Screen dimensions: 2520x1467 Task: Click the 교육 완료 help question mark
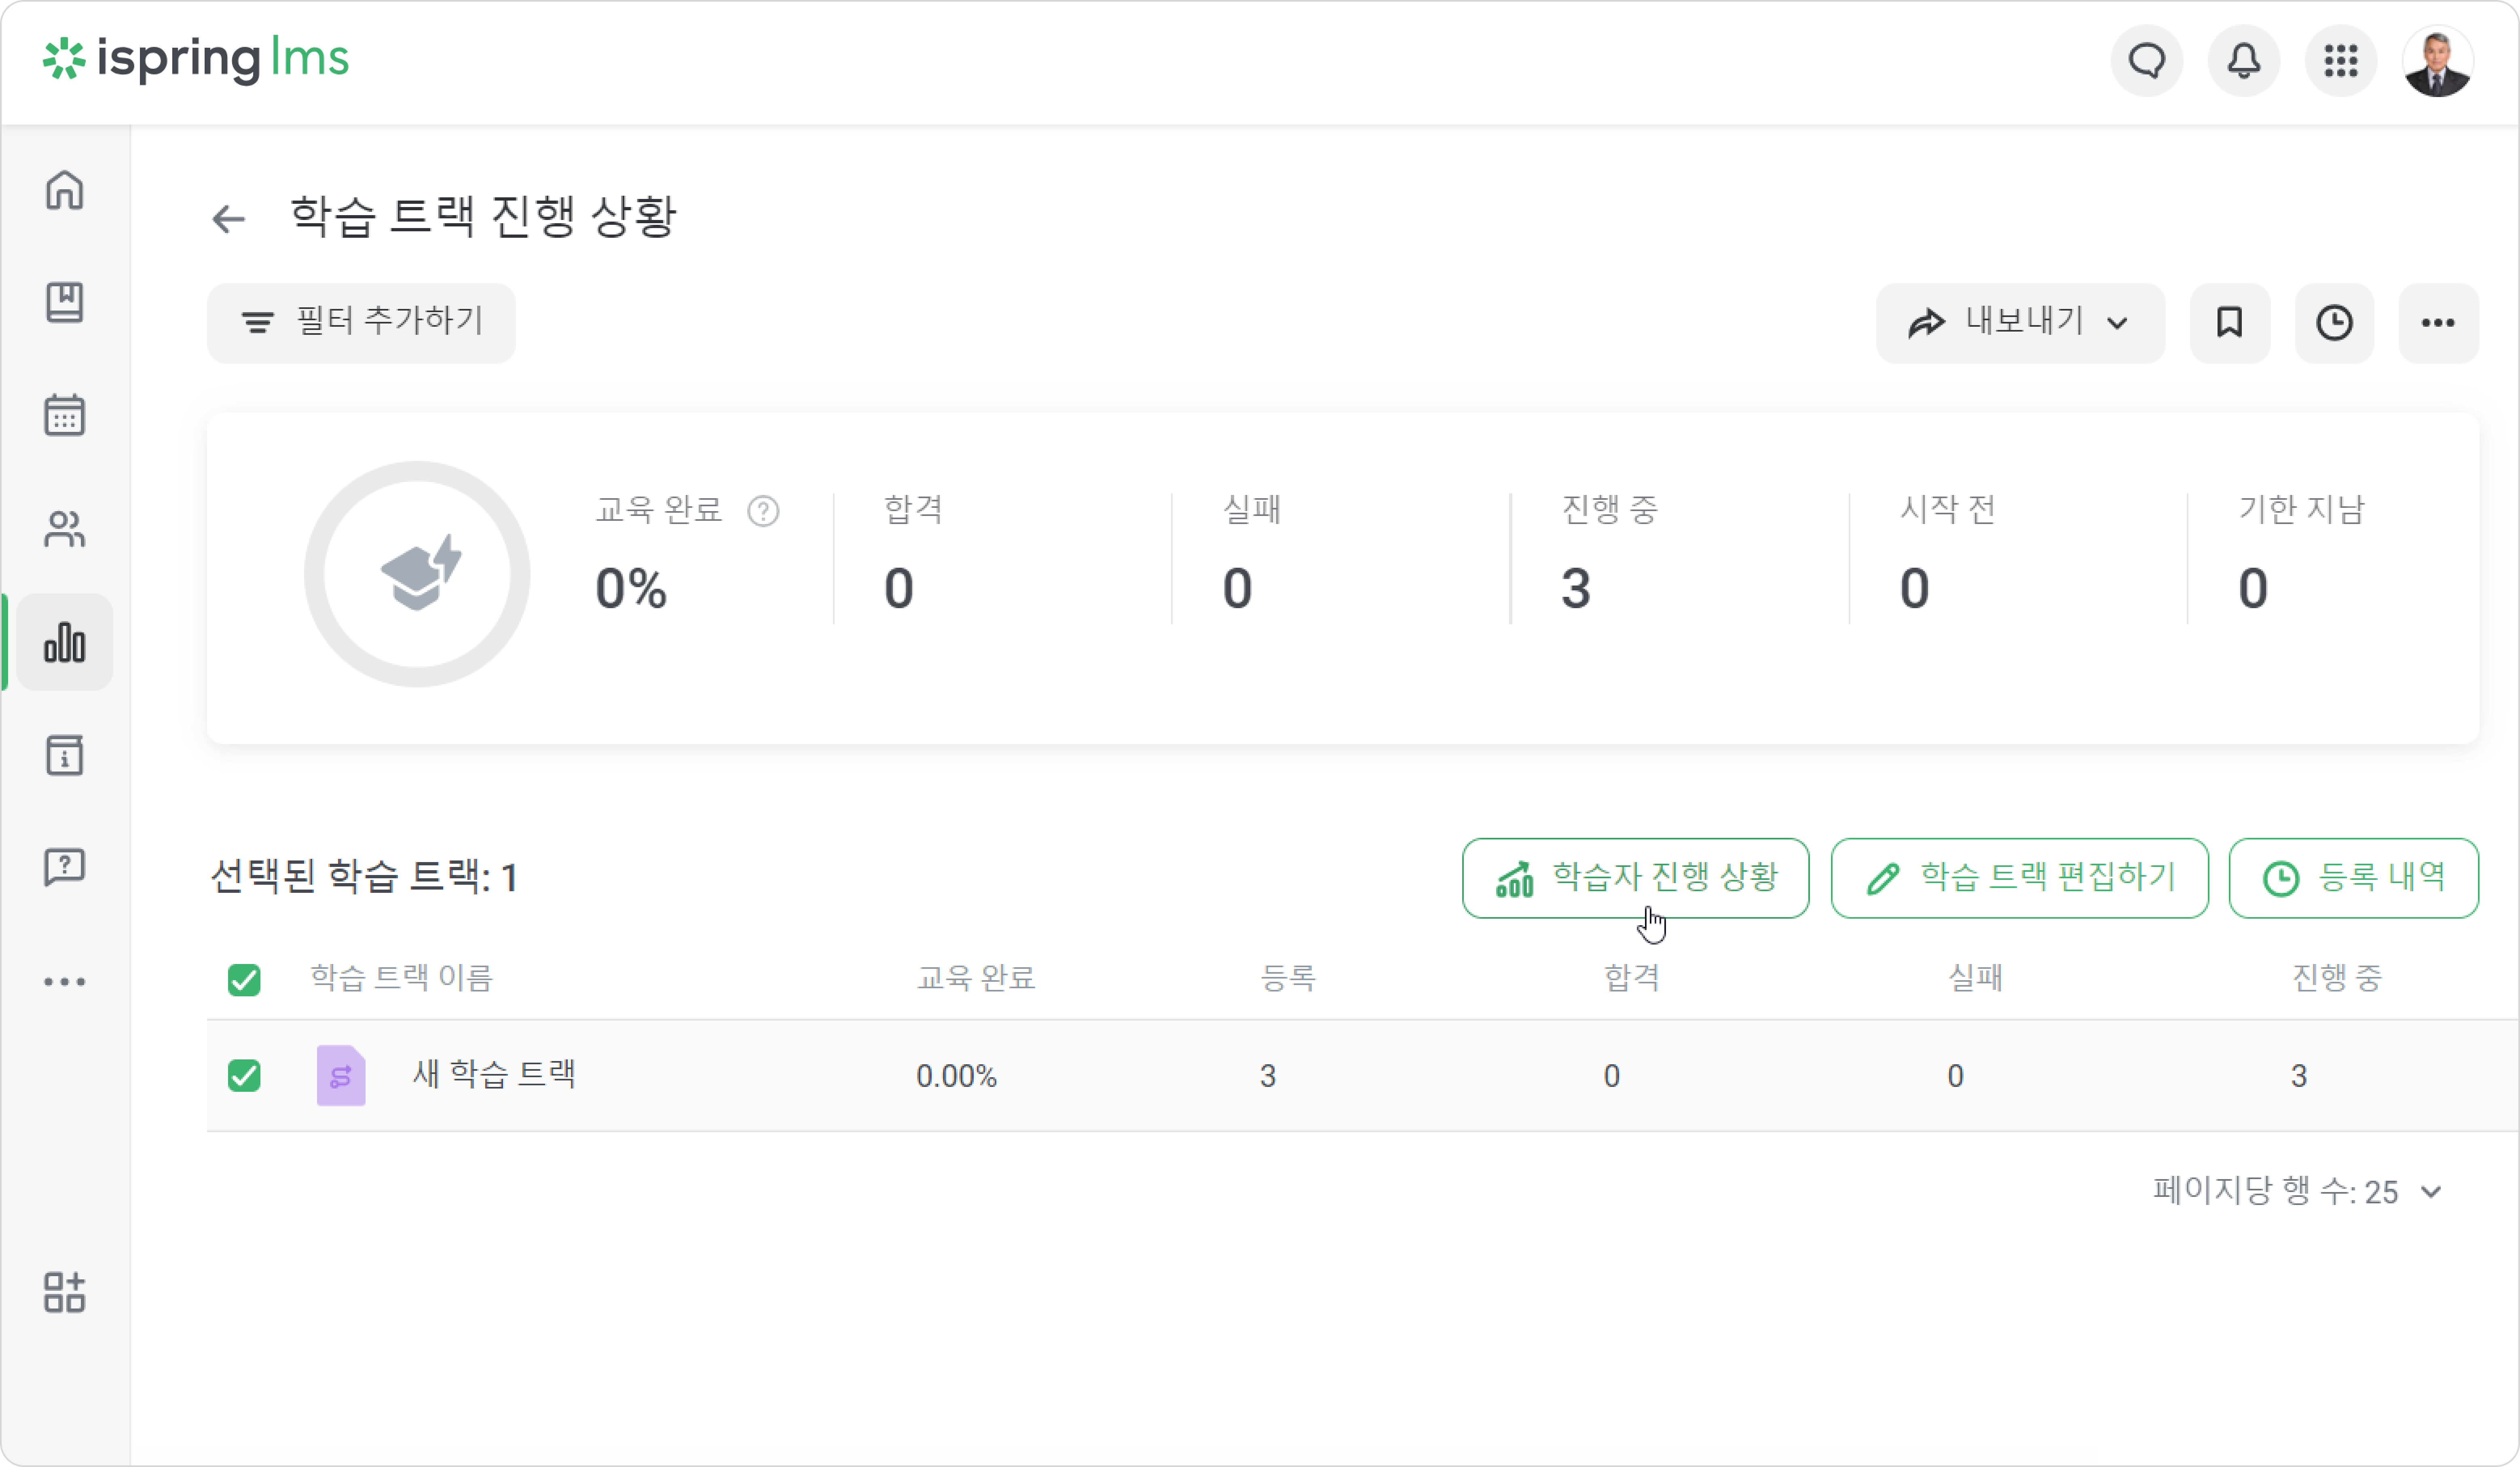763,511
